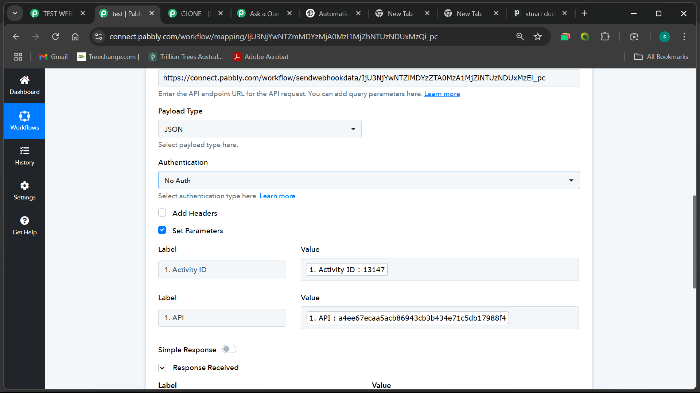Open Get Help in the sidebar
Viewport: 700px width, 393px height.
point(24,226)
